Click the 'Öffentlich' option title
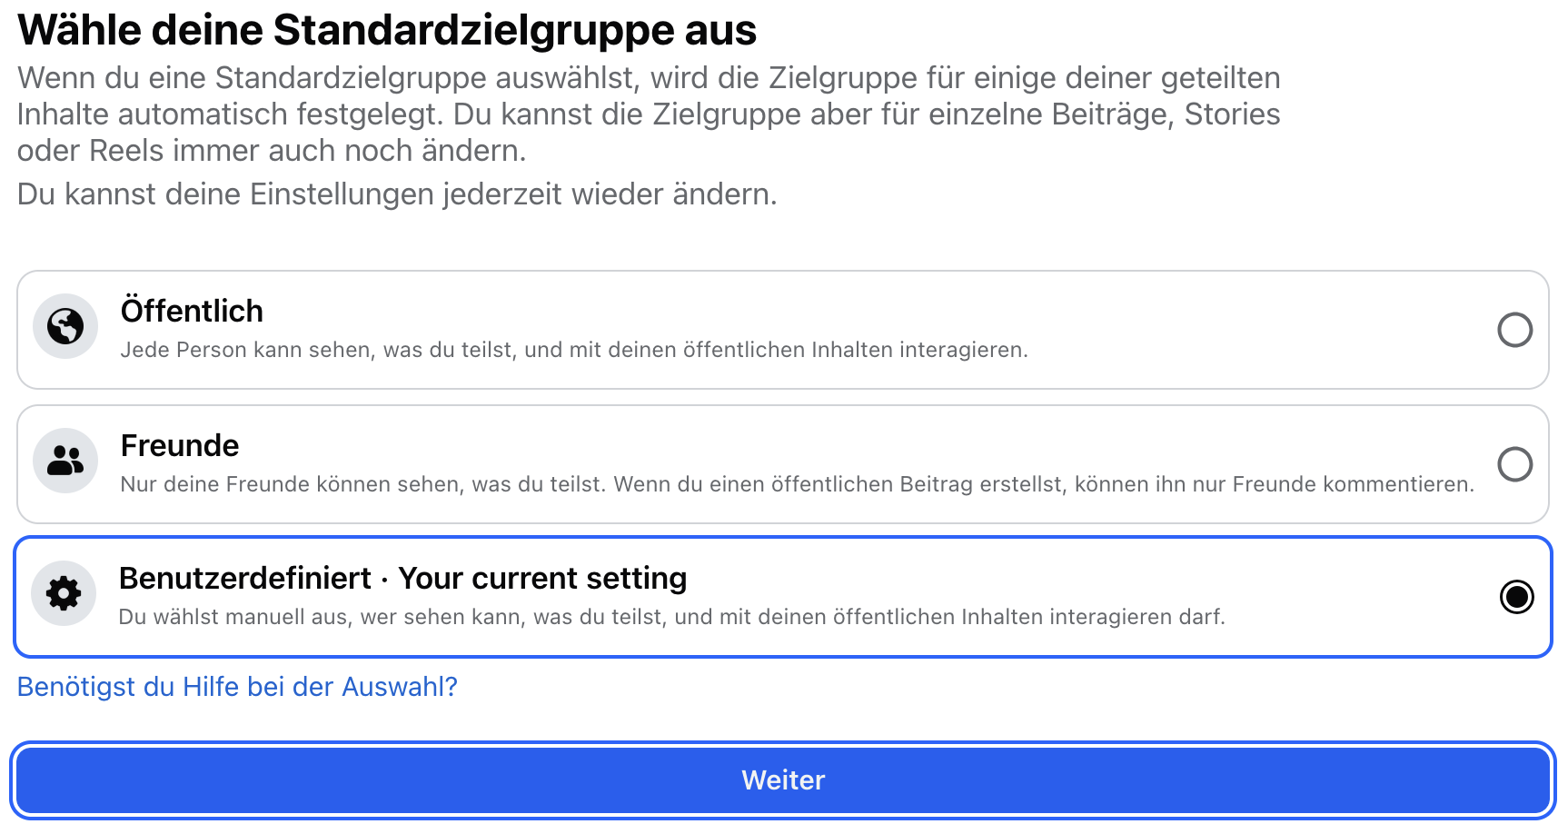 [192, 311]
